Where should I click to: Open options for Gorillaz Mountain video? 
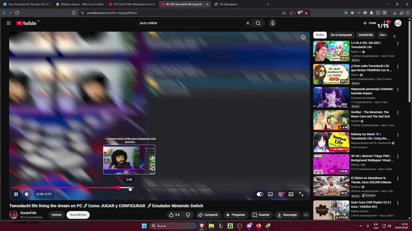[x=398, y=113]
